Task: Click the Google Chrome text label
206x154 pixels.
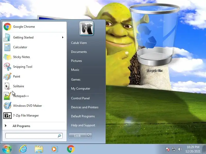Action: pyautogui.click(x=24, y=27)
